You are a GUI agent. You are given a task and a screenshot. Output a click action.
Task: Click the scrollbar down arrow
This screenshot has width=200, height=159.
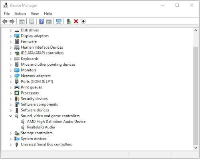coord(196,148)
